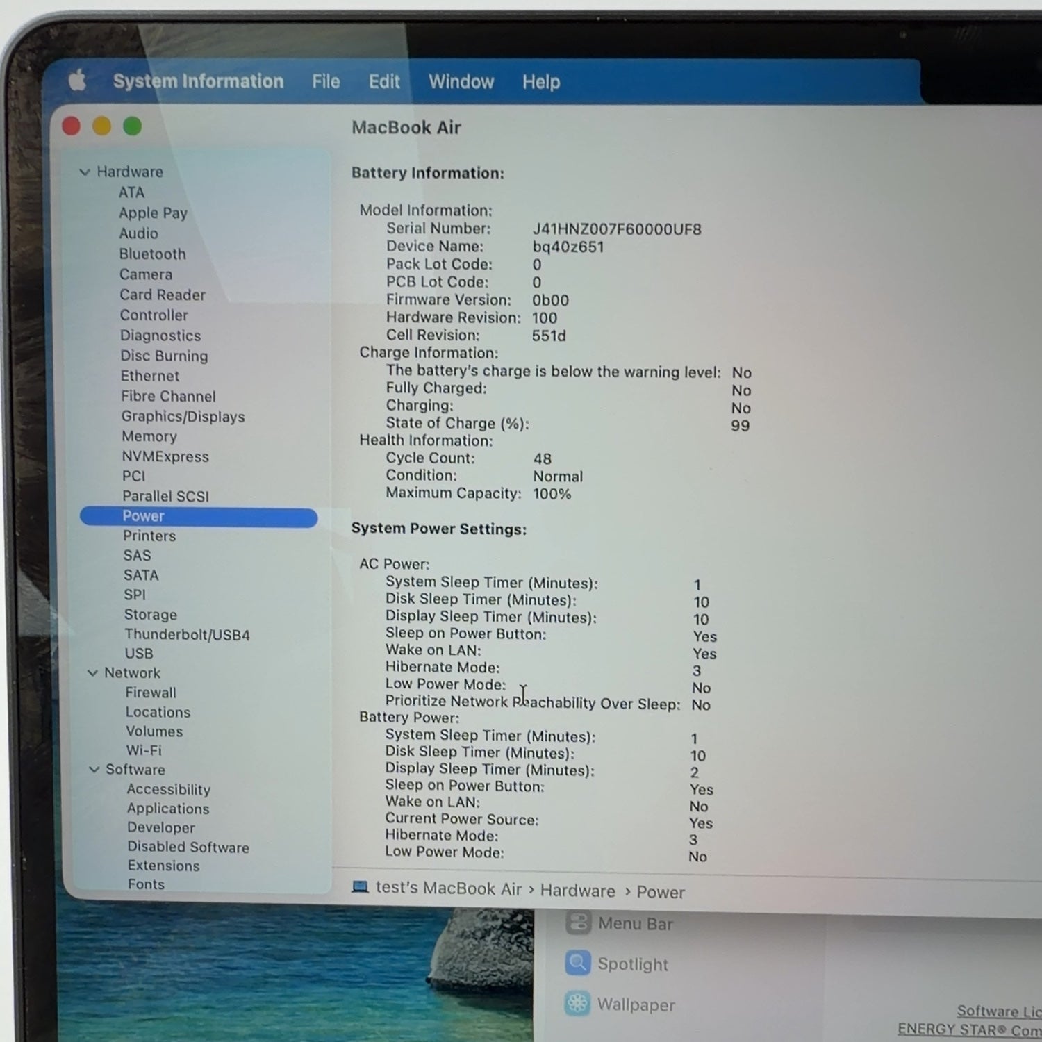
Task: Open Wallpaper settings icon
Action: (x=577, y=1004)
